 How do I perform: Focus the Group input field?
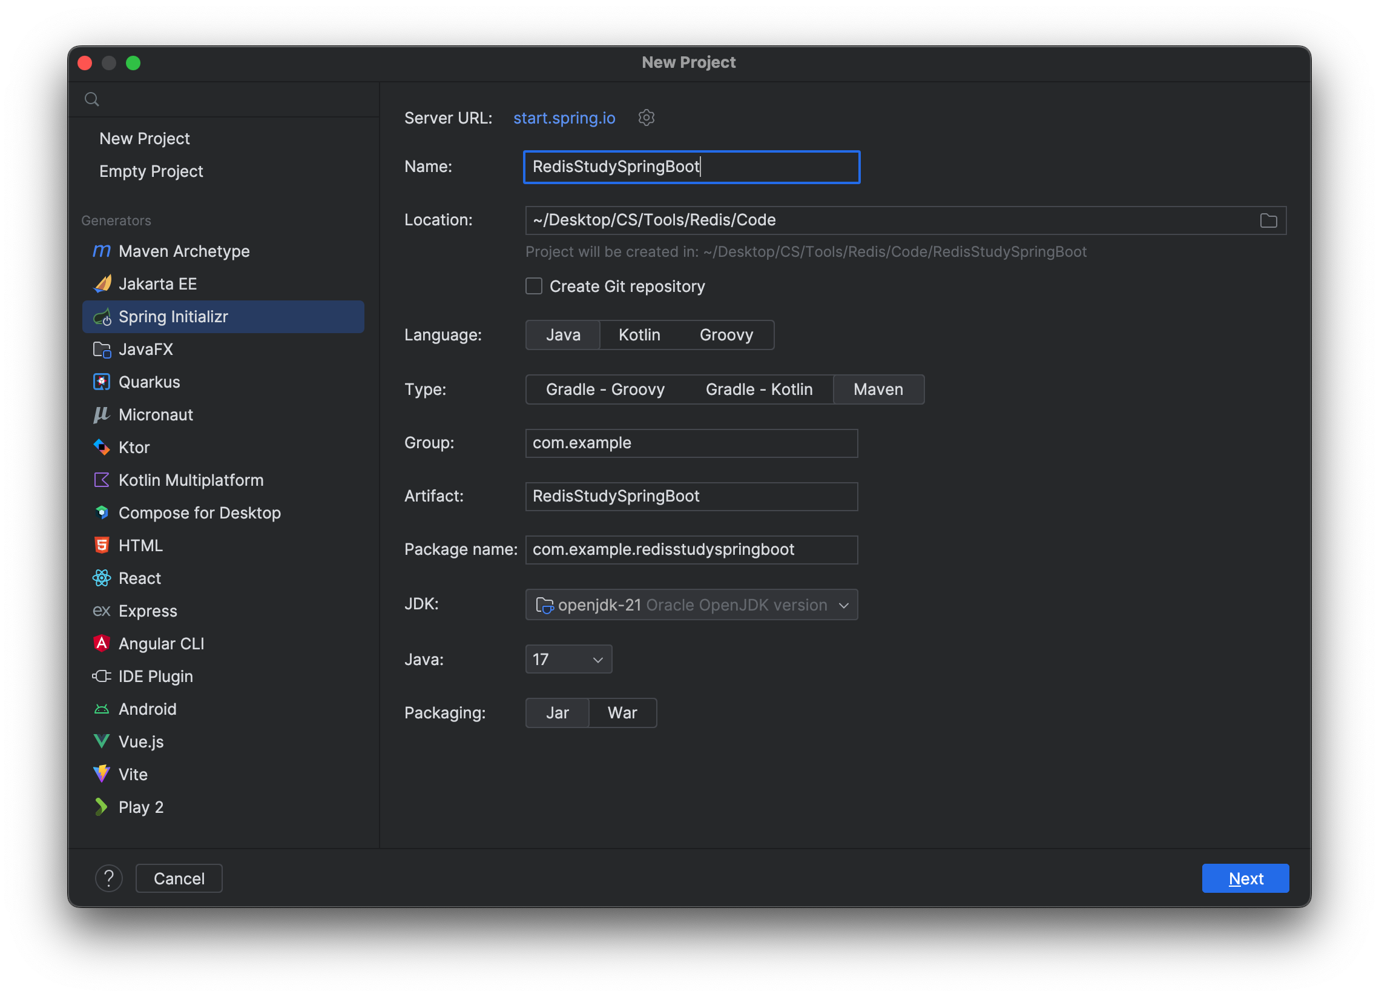point(691,443)
